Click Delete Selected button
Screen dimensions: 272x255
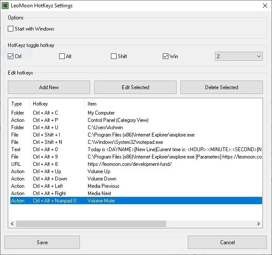(x=221, y=87)
